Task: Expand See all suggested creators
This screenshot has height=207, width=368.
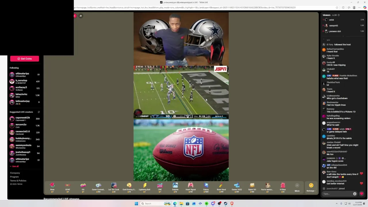Action: [14, 166]
